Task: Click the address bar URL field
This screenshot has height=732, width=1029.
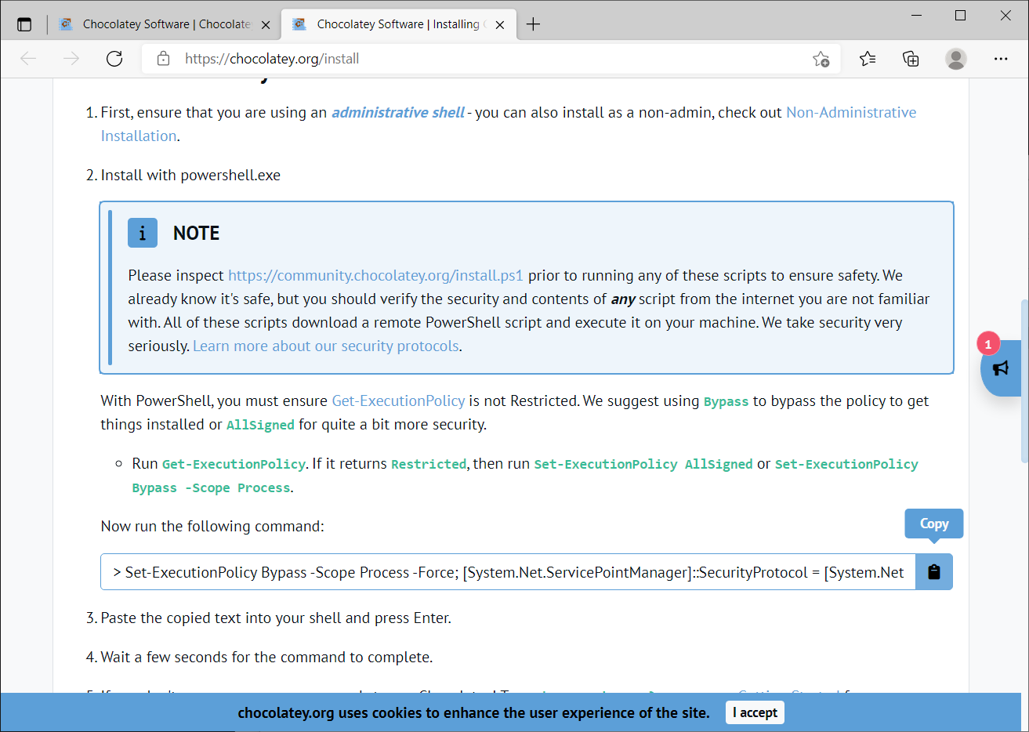Action: tap(490, 59)
